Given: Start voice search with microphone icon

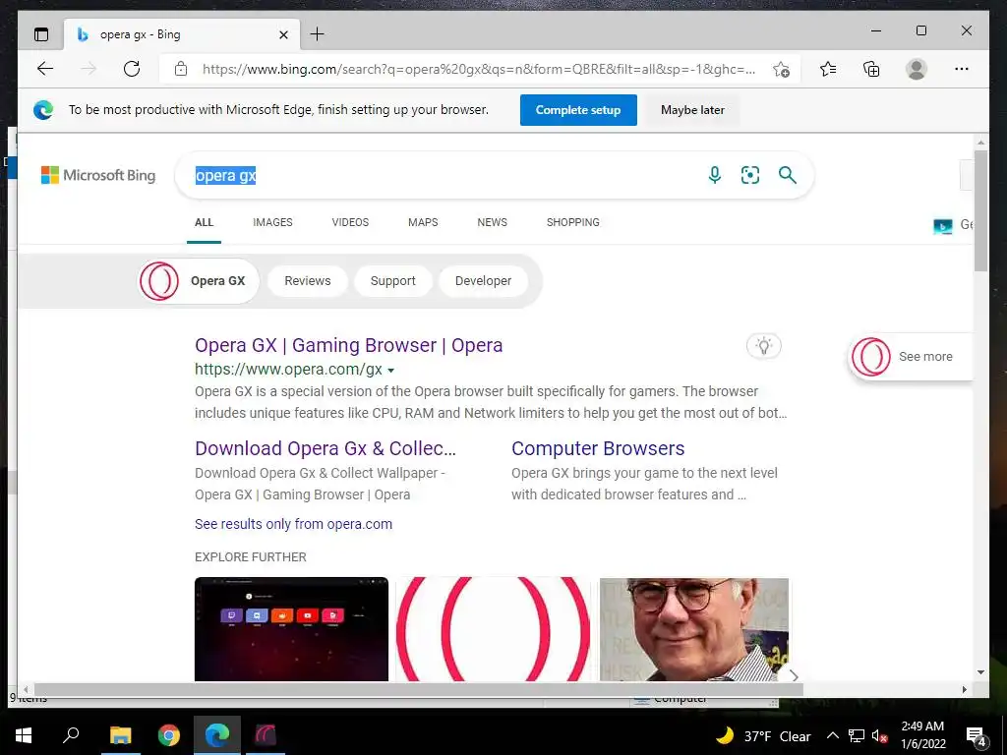Looking at the screenshot, I should (x=715, y=175).
